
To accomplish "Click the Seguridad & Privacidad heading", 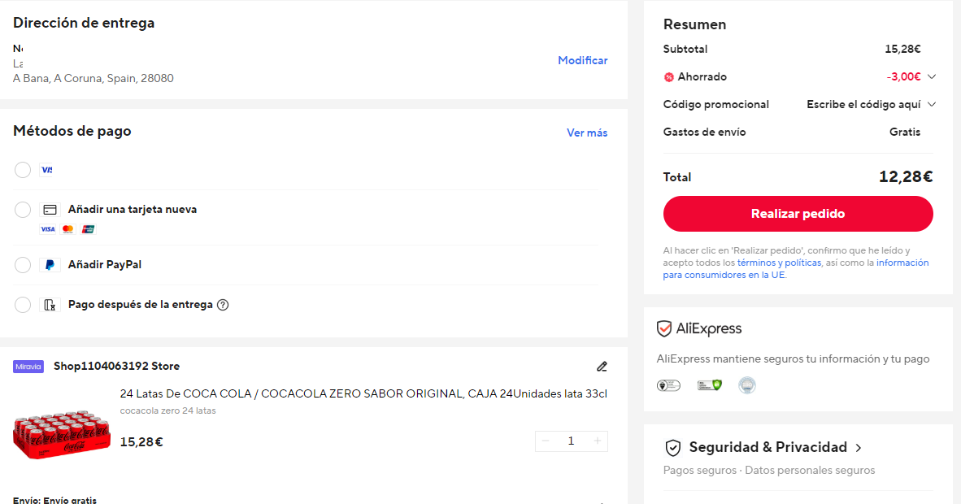I will pos(768,448).
